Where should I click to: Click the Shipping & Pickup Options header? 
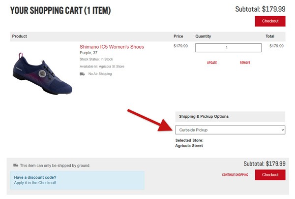(203, 116)
